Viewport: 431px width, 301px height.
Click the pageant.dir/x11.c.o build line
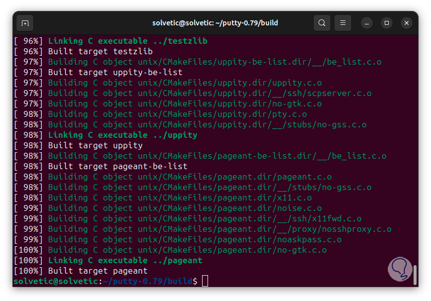pos(163,198)
